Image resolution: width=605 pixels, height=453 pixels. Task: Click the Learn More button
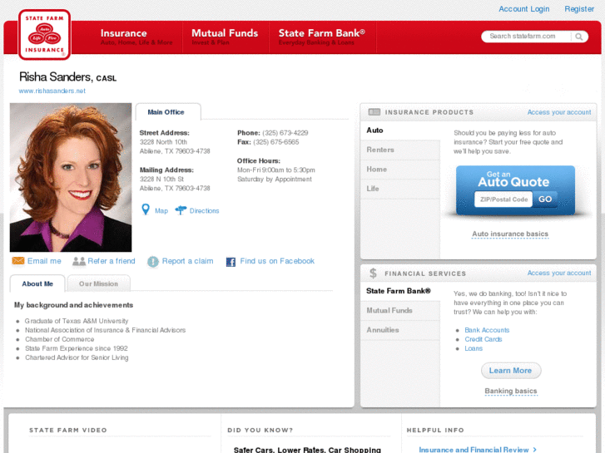tap(511, 371)
